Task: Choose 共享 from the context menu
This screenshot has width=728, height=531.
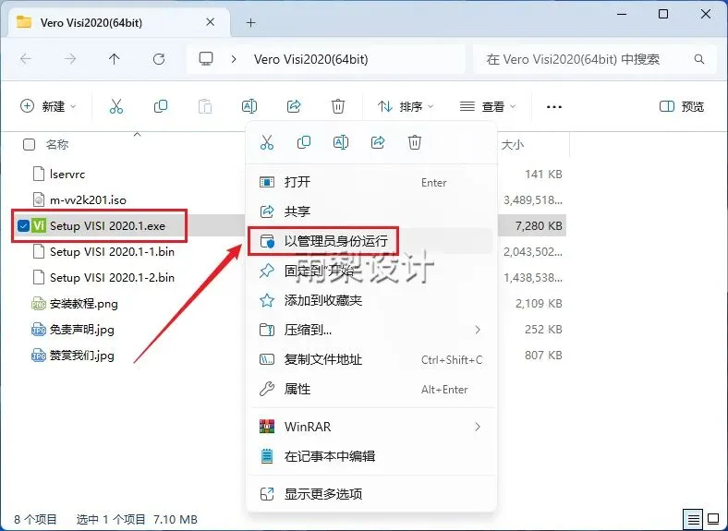Action: (371, 211)
